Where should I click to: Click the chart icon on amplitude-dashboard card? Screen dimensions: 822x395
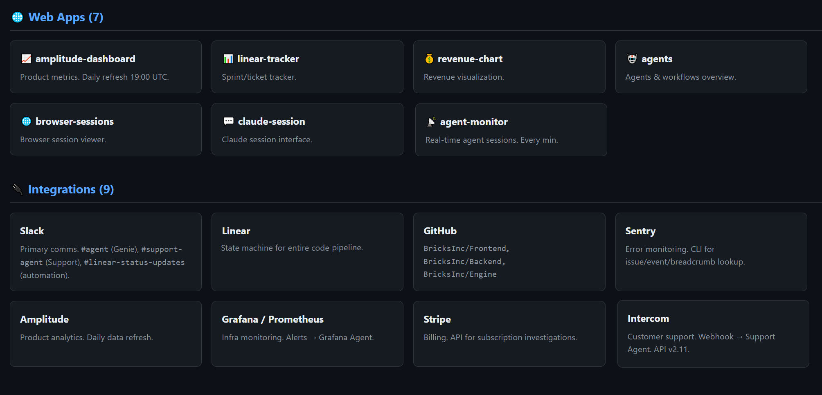26,59
